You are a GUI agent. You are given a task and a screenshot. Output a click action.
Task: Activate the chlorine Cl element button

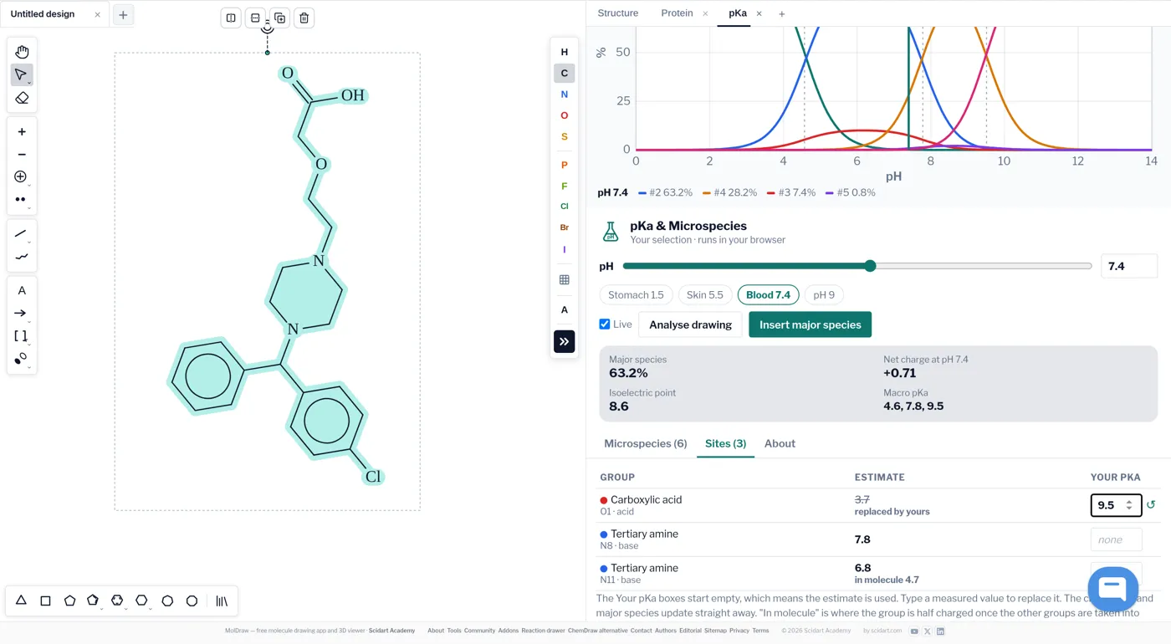point(564,207)
